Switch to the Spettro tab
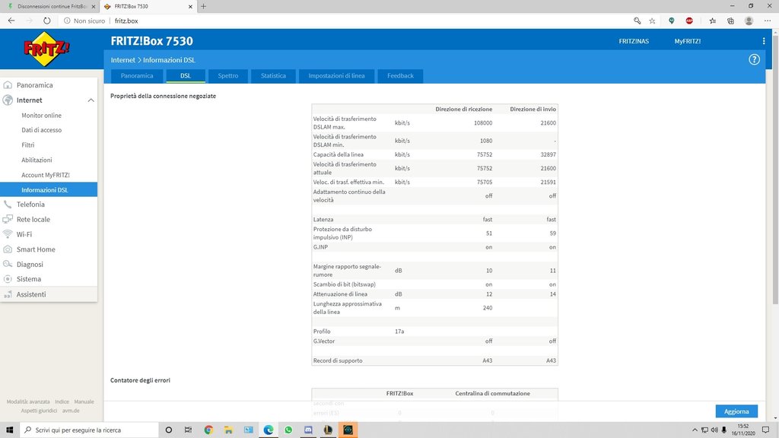Screen dimensions: 779x438 point(228,76)
